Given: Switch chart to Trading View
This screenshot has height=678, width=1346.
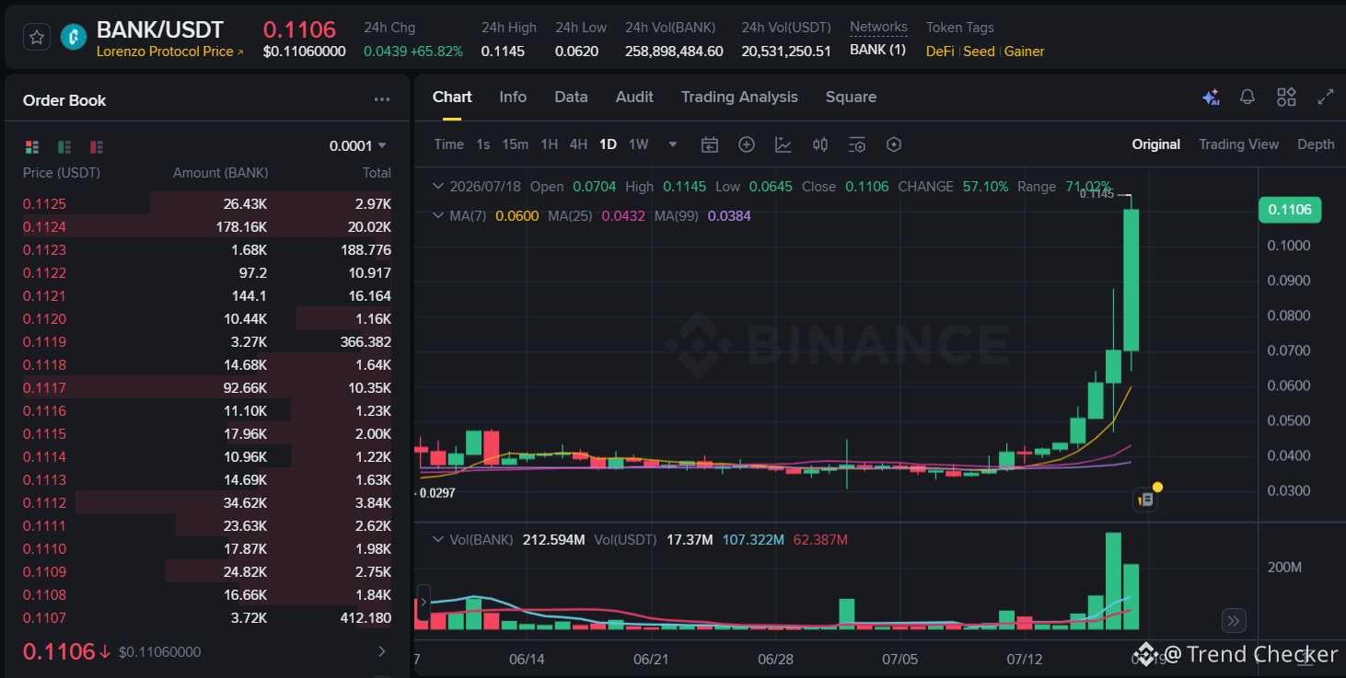Looking at the screenshot, I should (x=1238, y=144).
